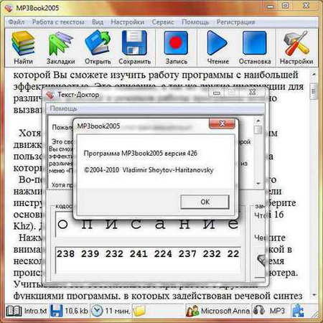This screenshot has width=323, height=323.
Task: Open the Закладки bookmarks tool
Action: (60, 43)
